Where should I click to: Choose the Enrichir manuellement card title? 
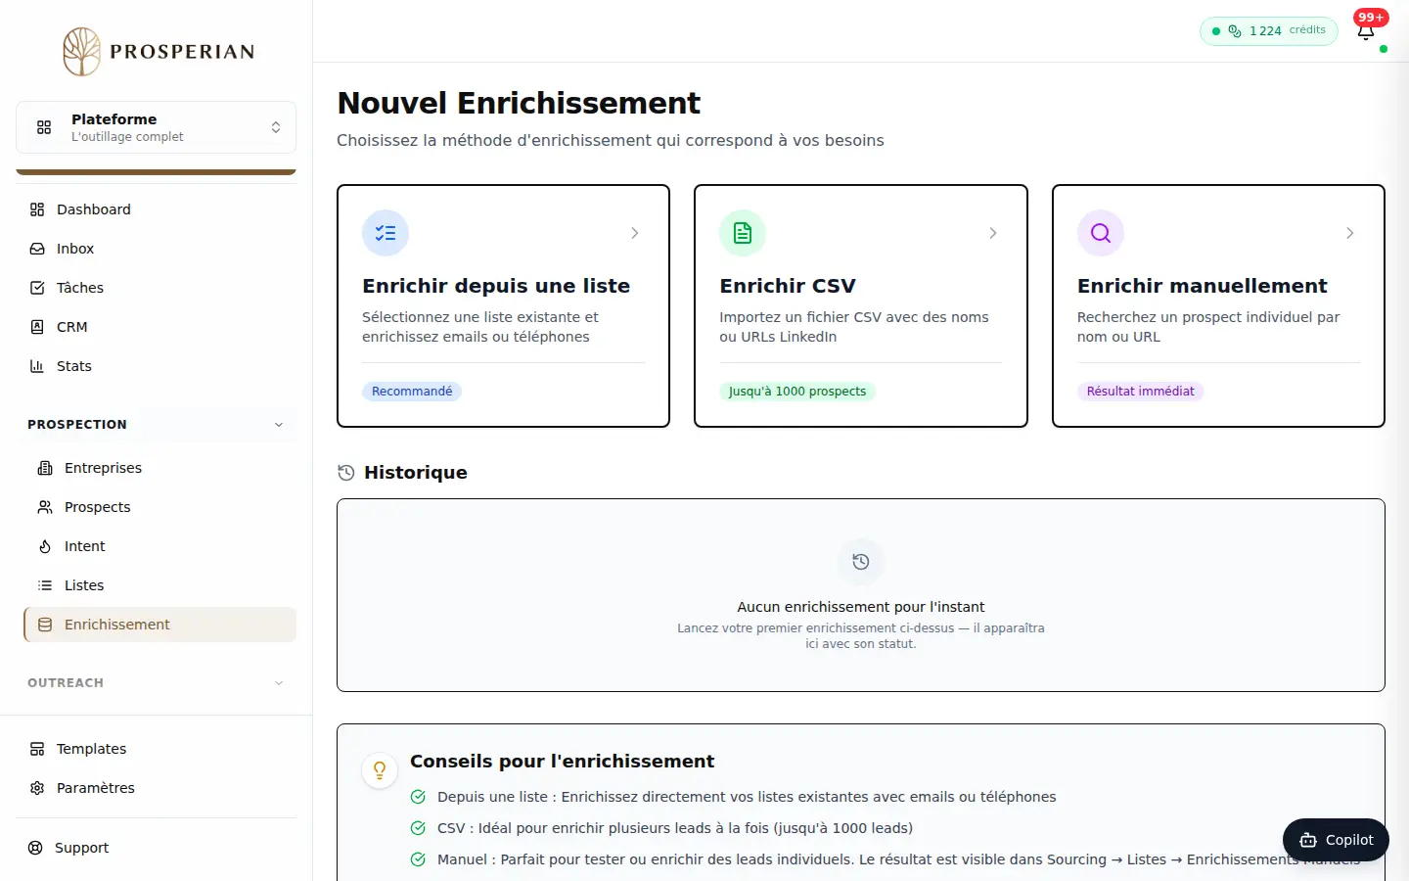1203,286
